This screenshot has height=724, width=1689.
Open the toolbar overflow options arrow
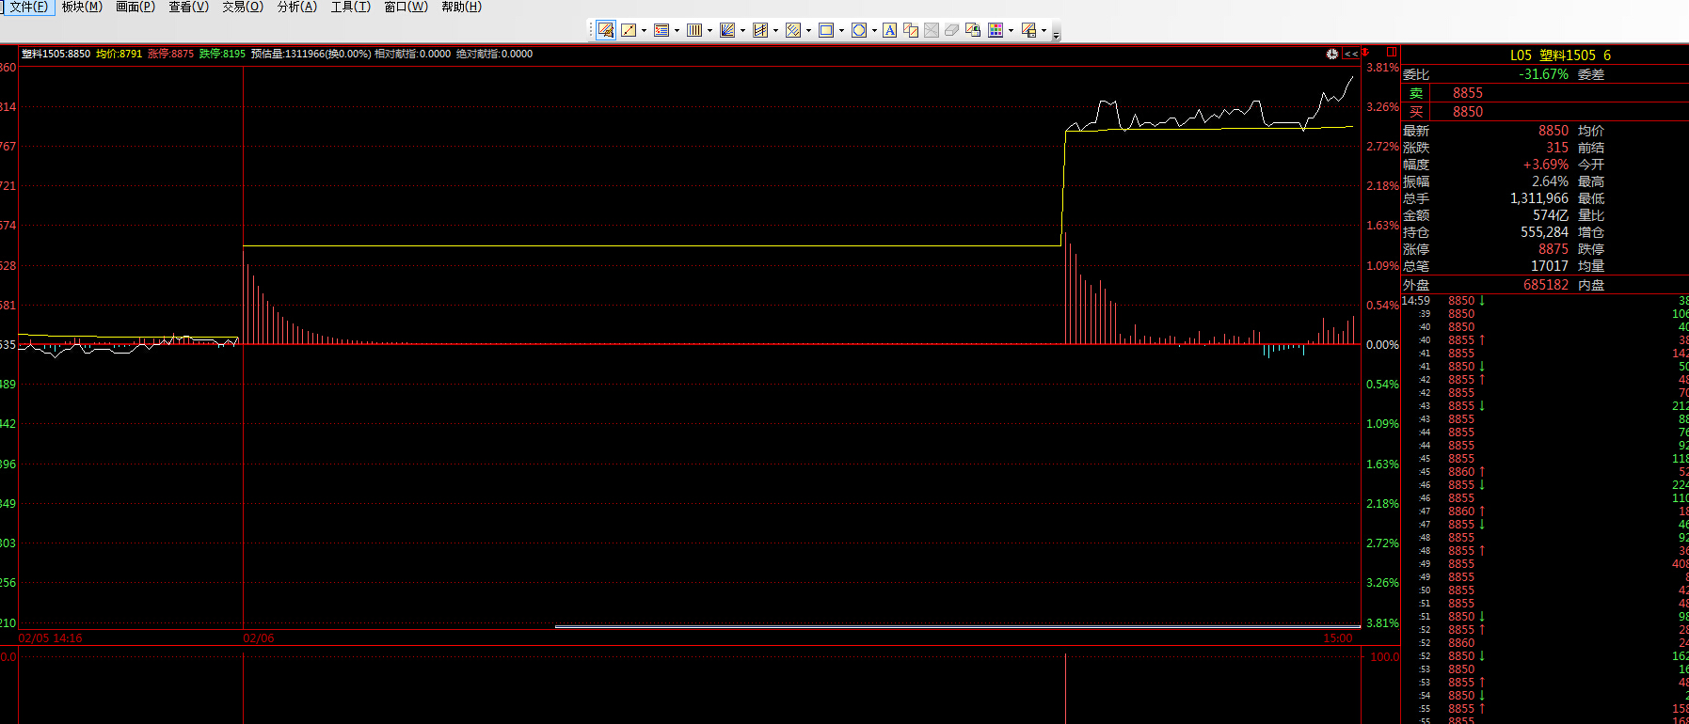pyautogui.click(x=1056, y=34)
